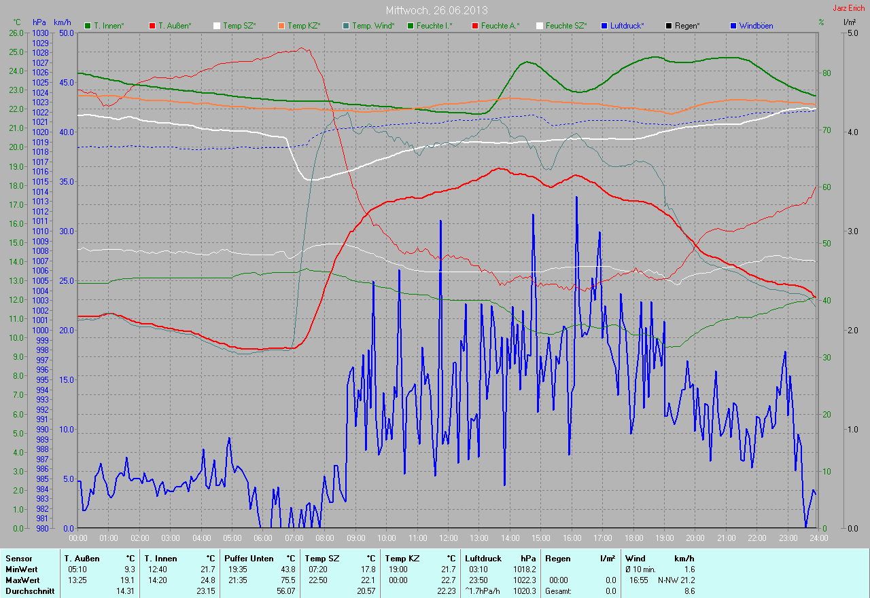The height and width of the screenshot is (598, 870).
Task: Toggle the Regen series via black marker
Action: coord(669,26)
